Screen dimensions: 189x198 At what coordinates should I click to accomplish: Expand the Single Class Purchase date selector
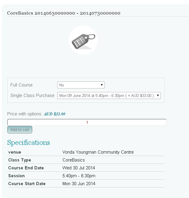tap(109, 95)
